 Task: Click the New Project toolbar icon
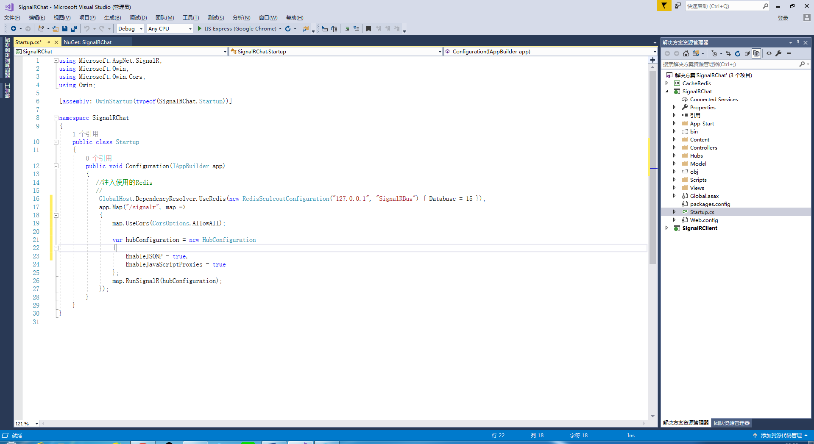(41, 29)
